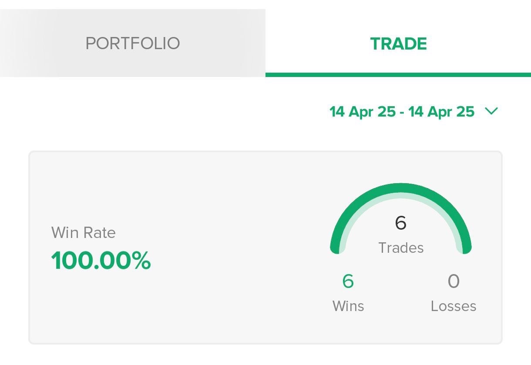The width and height of the screenshot is (531, 365).
Task: Select the TRADE tab
Action: tap(398, 44)
